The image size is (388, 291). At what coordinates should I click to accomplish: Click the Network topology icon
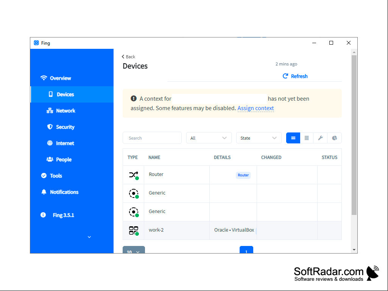coord(50,110)
